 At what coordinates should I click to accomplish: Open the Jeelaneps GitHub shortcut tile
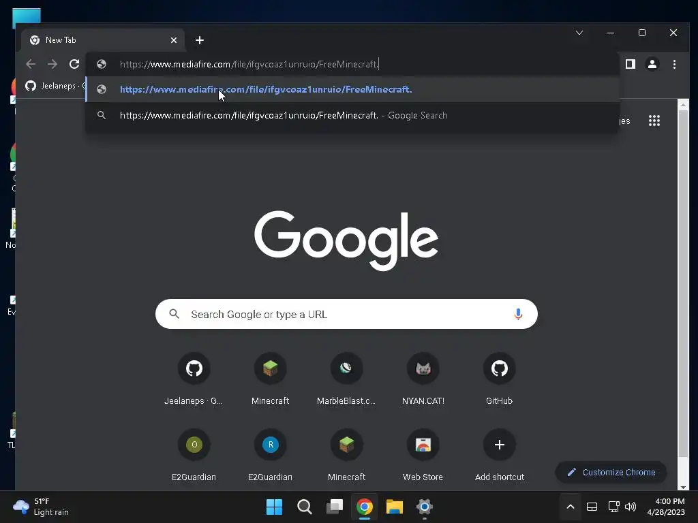point(194,379)
